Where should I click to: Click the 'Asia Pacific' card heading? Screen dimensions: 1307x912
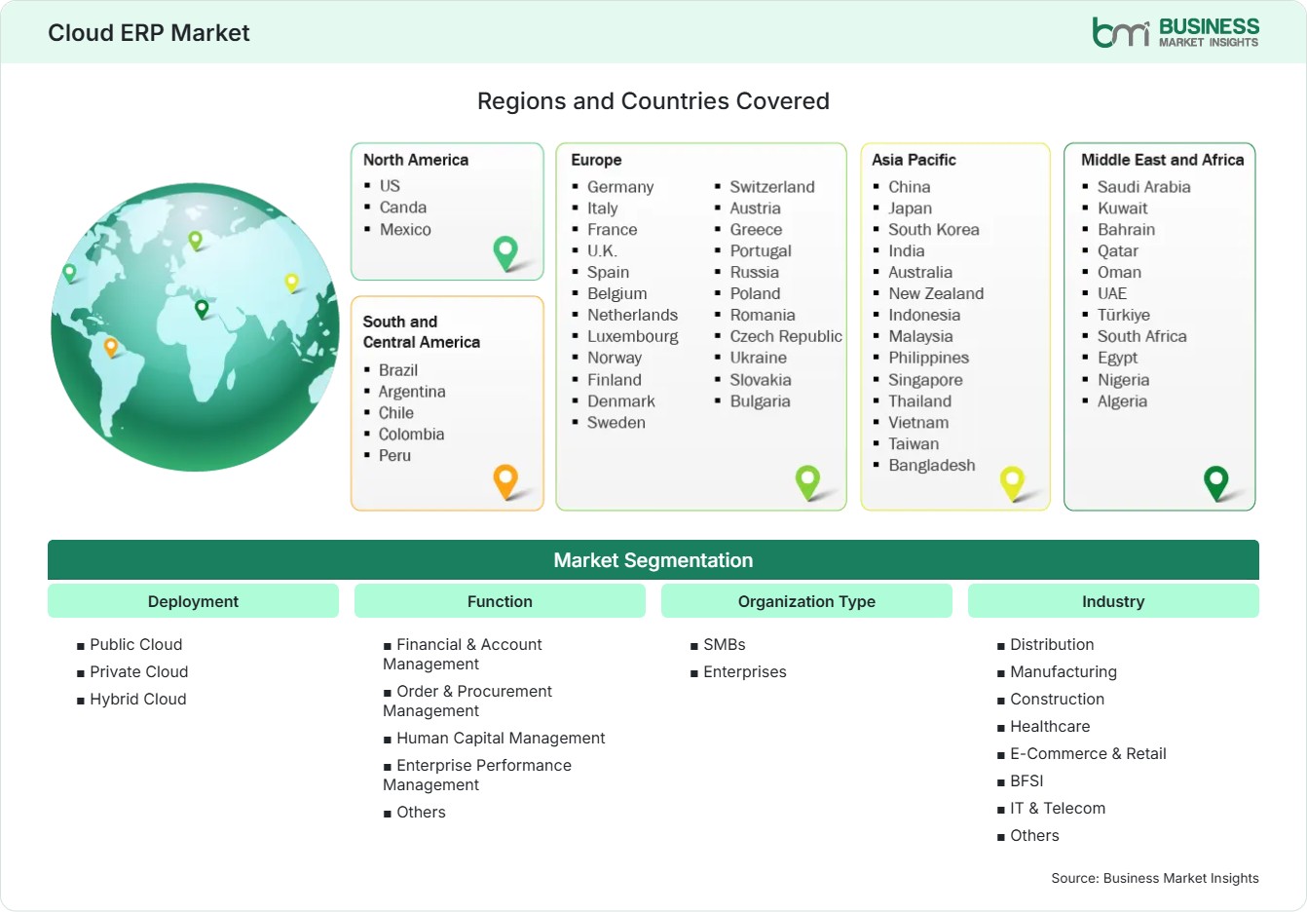tap(914, 160)
